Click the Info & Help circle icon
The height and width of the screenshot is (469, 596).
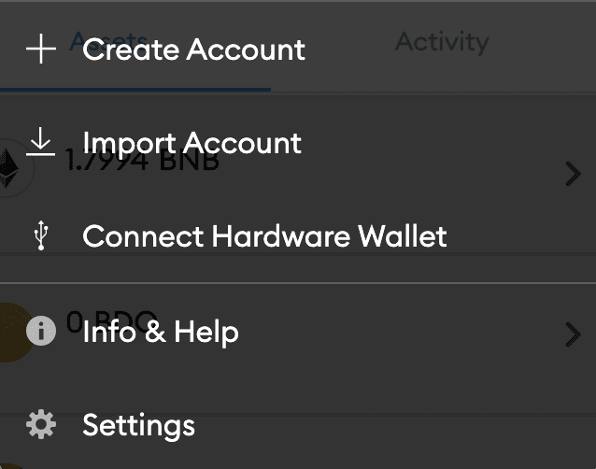tap(40, 332)
